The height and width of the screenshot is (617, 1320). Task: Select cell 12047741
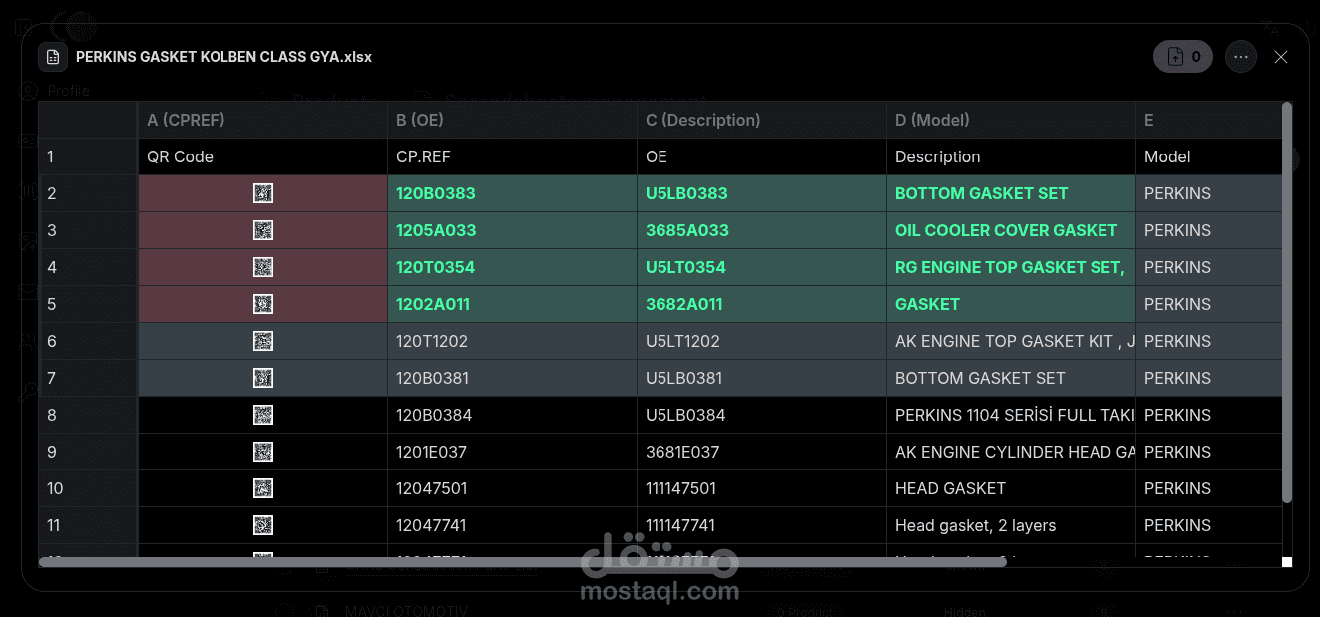coord(512,525)
